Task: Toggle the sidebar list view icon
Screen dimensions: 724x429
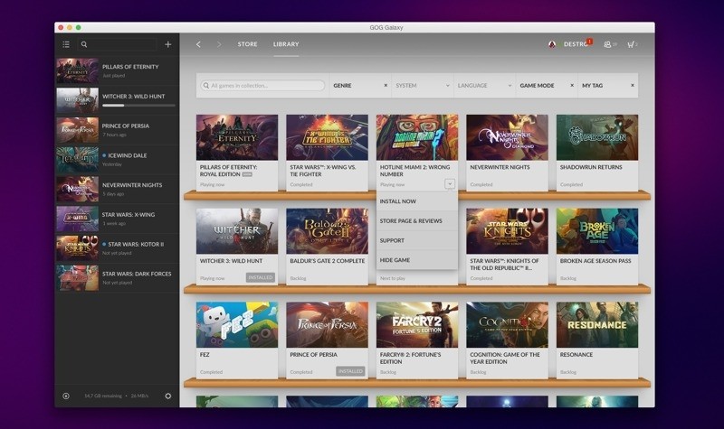Action: click(66, 44)
